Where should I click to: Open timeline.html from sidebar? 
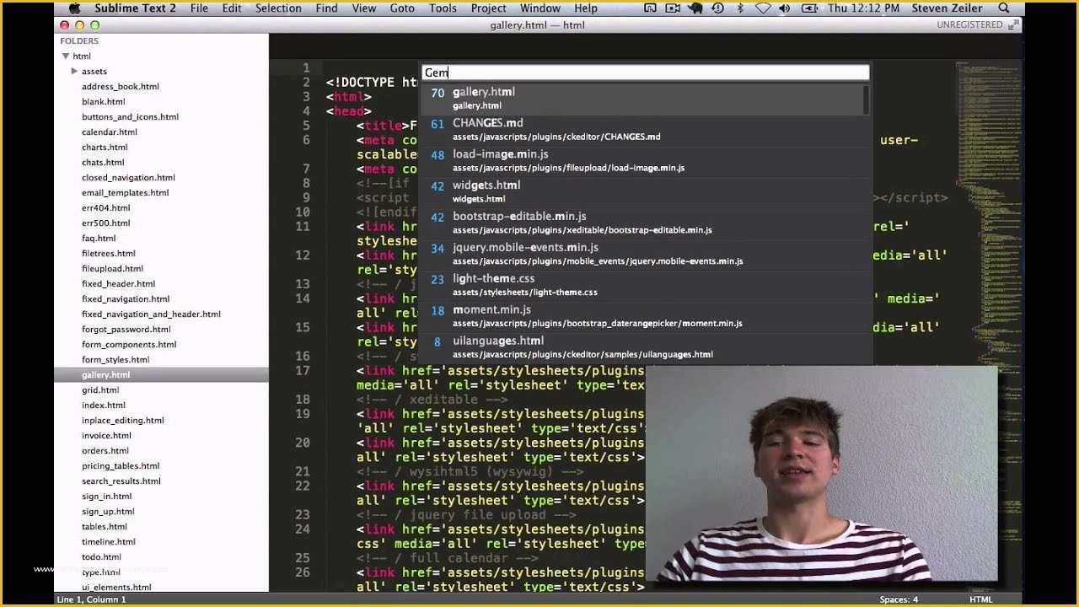[109, 542]
